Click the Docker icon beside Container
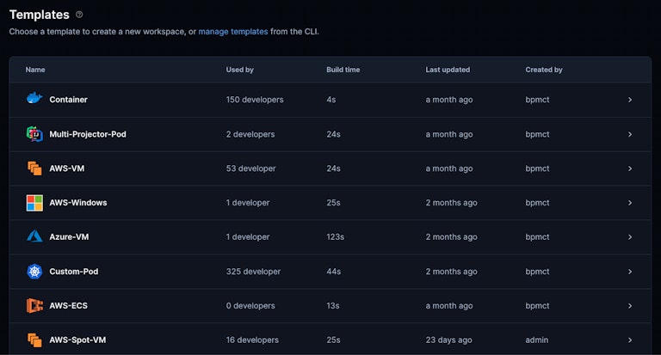 [x=34, y=100]
